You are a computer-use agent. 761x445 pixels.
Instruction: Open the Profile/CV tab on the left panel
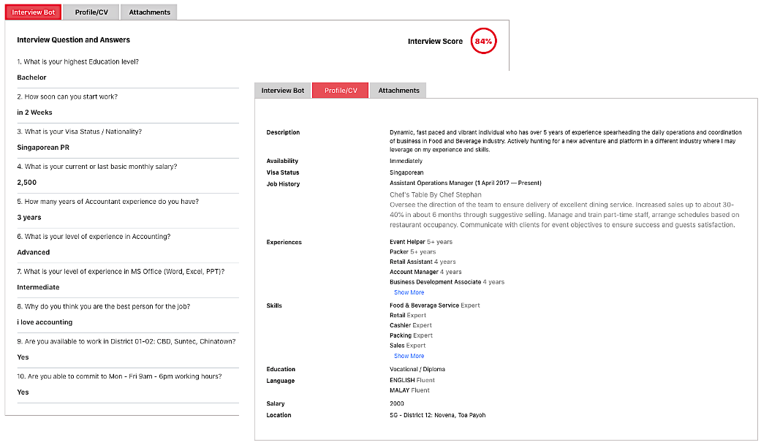(x=91, y=12)
